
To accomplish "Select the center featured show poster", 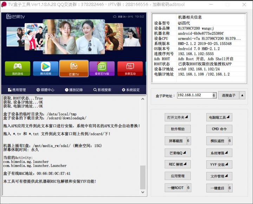I will [x=74, y=37].
